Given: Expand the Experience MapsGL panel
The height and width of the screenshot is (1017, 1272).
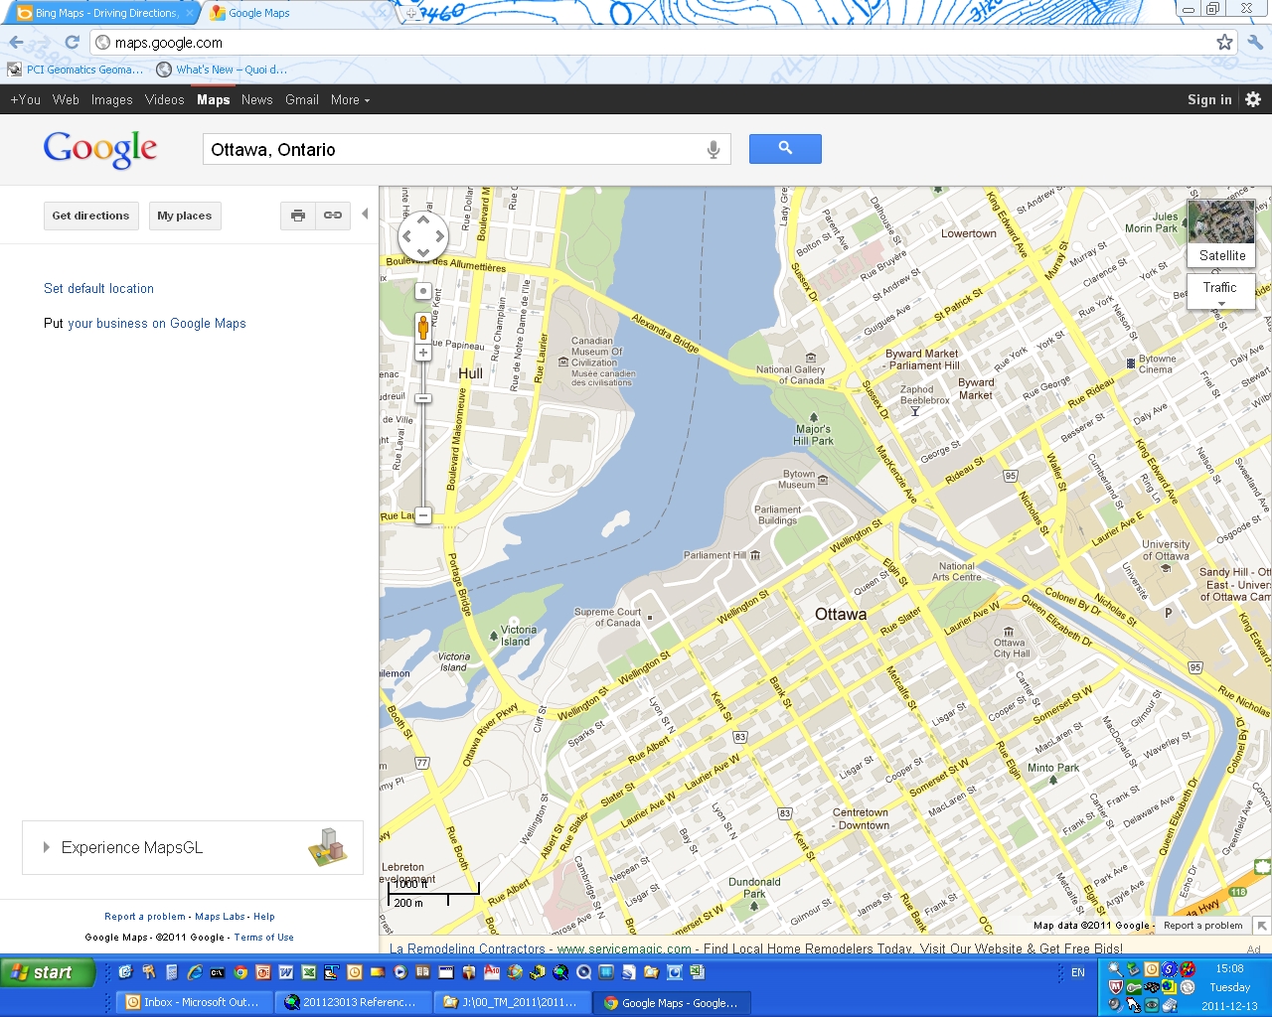Looking at the screenshot, I should (x=193, y=847).
